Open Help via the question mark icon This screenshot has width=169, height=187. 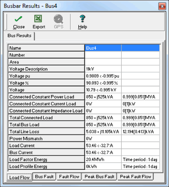tap(82, 19)
